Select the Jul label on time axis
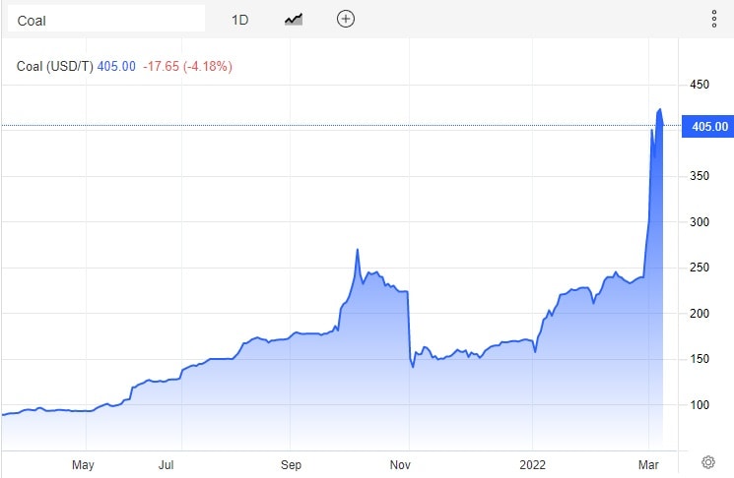734x478 pixels. click(167, 462)
